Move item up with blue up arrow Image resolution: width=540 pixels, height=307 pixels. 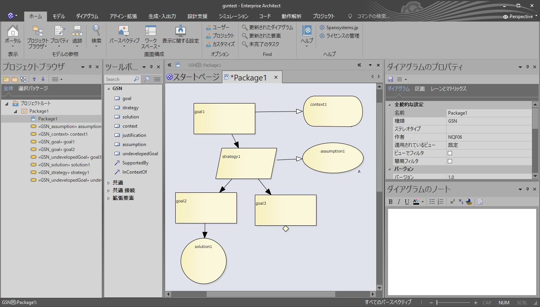34,79
